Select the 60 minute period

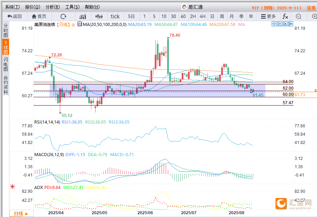pyautogui.click(x=183, y=16)
